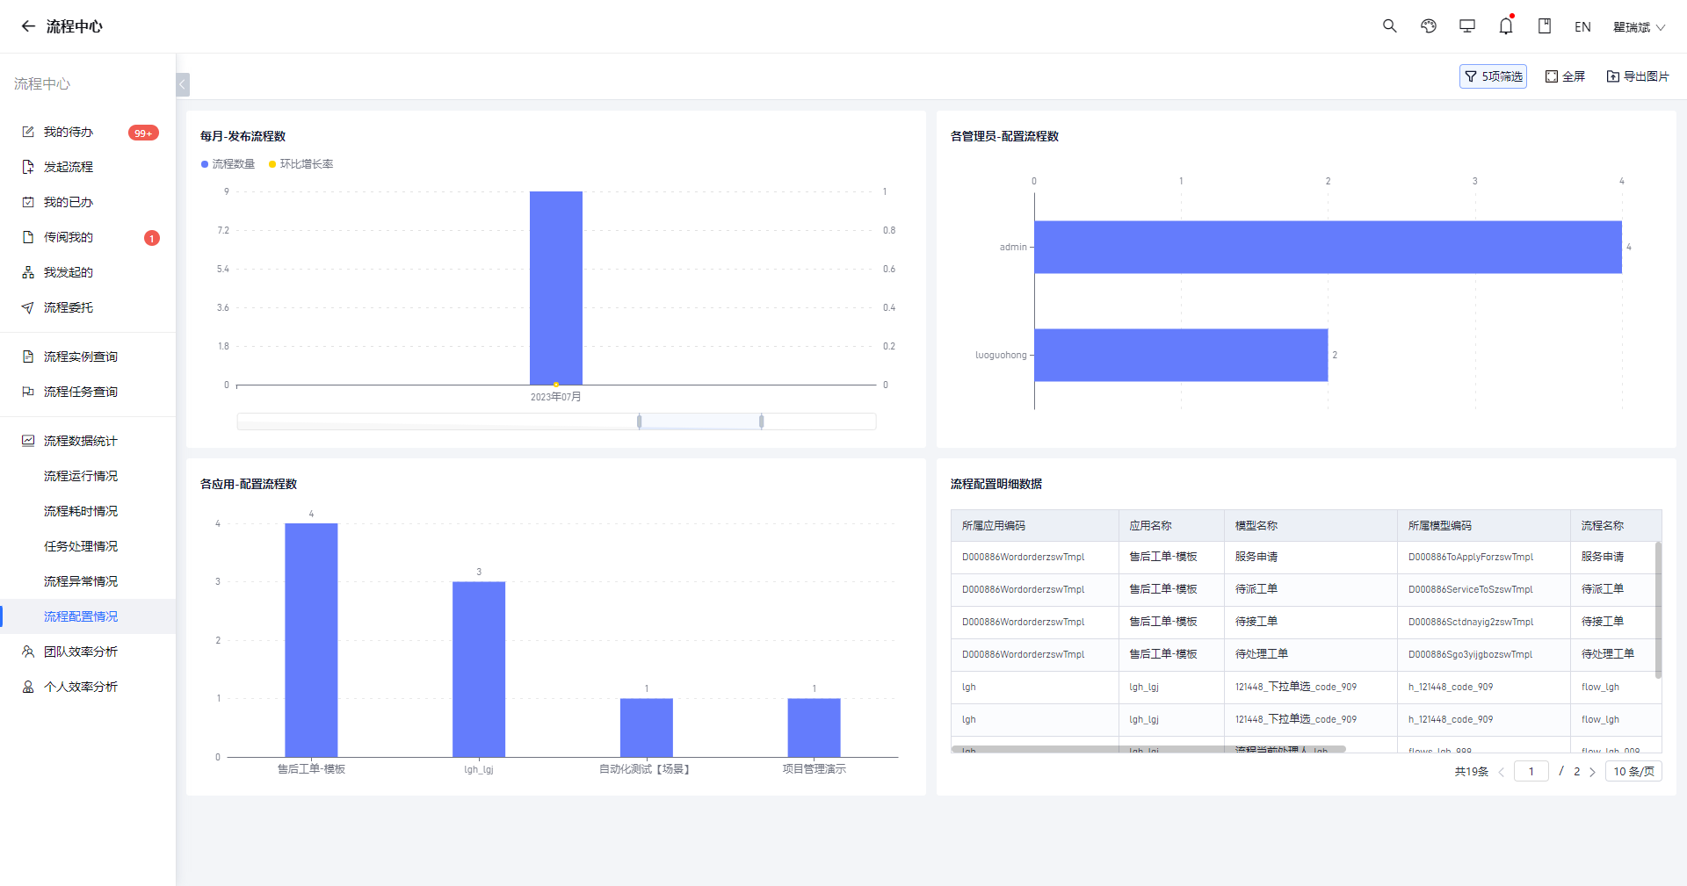The height and width of the screenshot is (886, 1687).
Task: Click the 流程任务查询 flag icon
Action: click(x=28, y=392)
